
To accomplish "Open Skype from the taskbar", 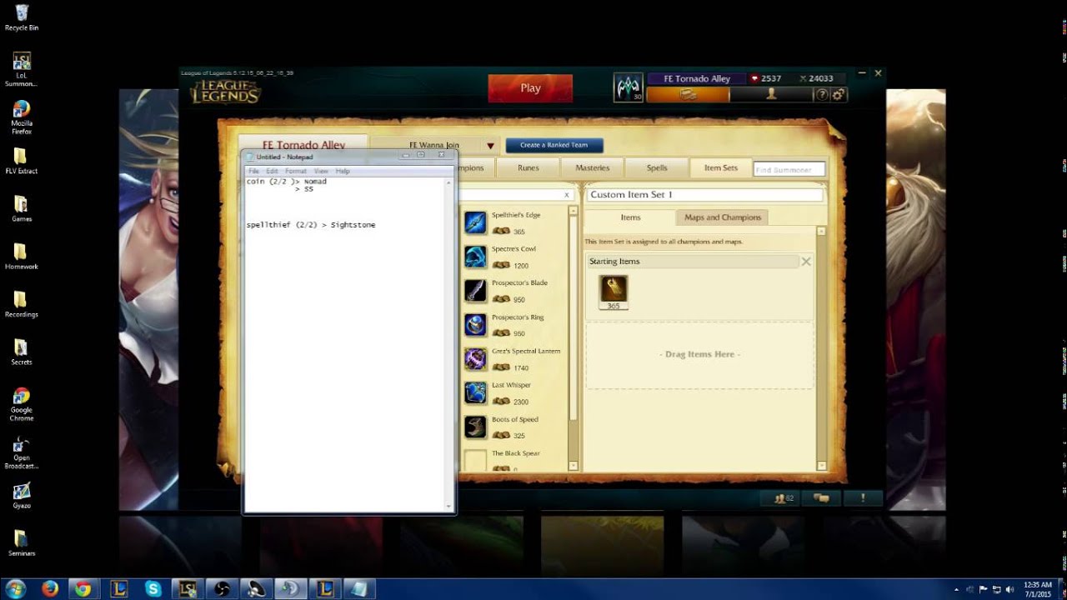I will coord(153,589).
